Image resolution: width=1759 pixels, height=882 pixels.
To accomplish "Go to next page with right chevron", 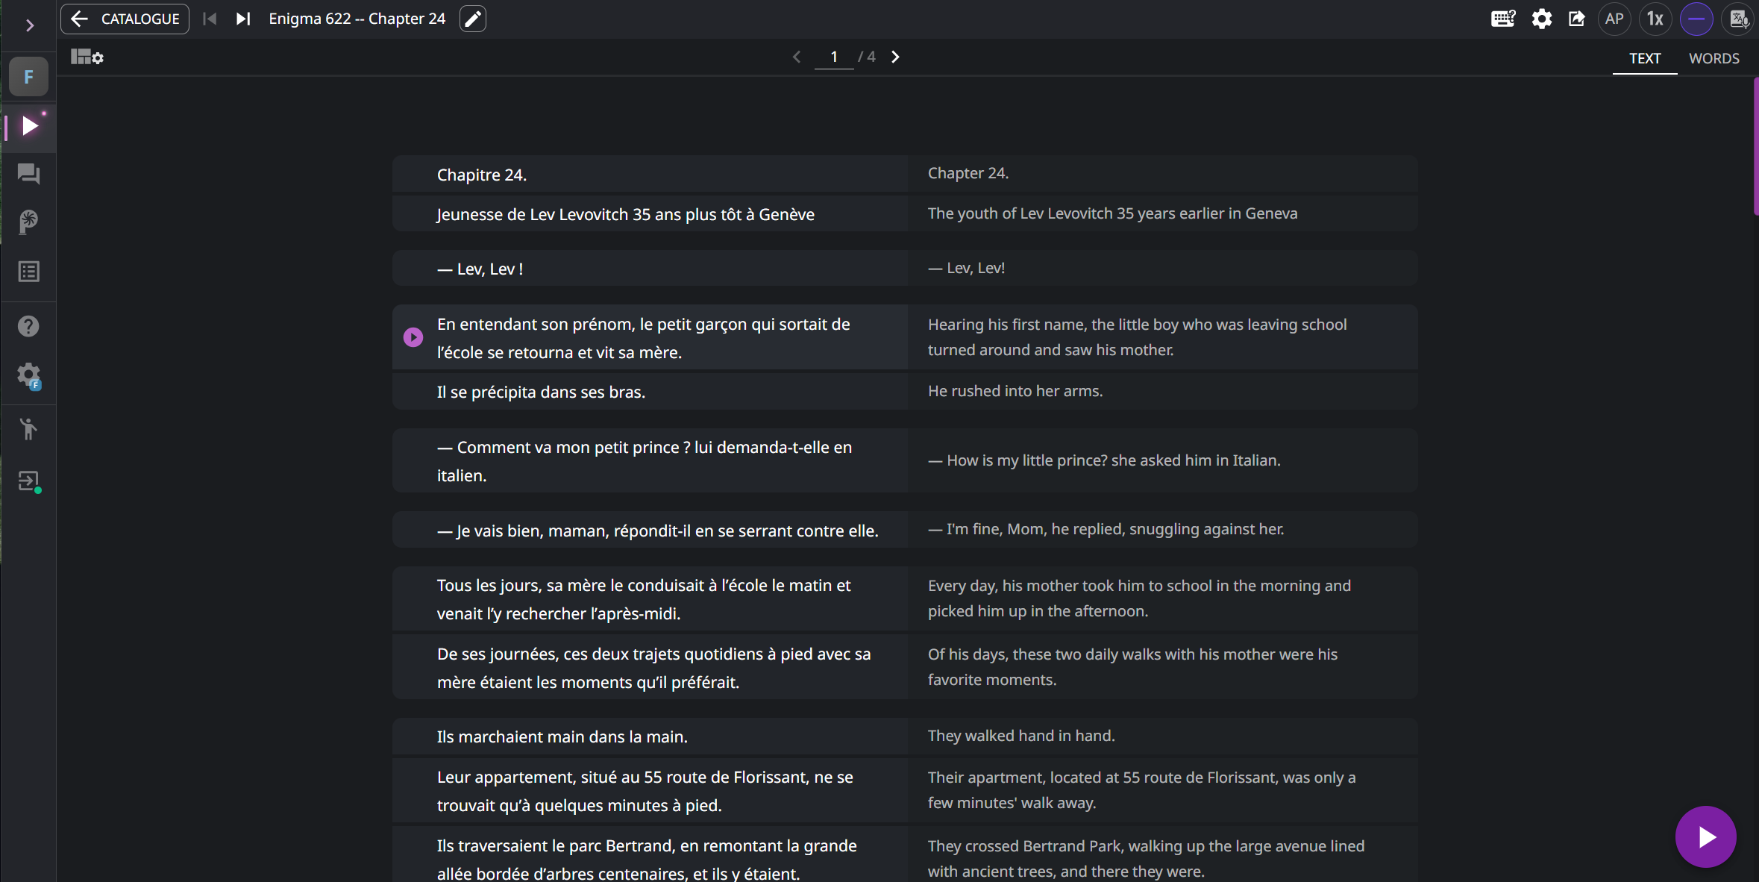I will point(895,57).
